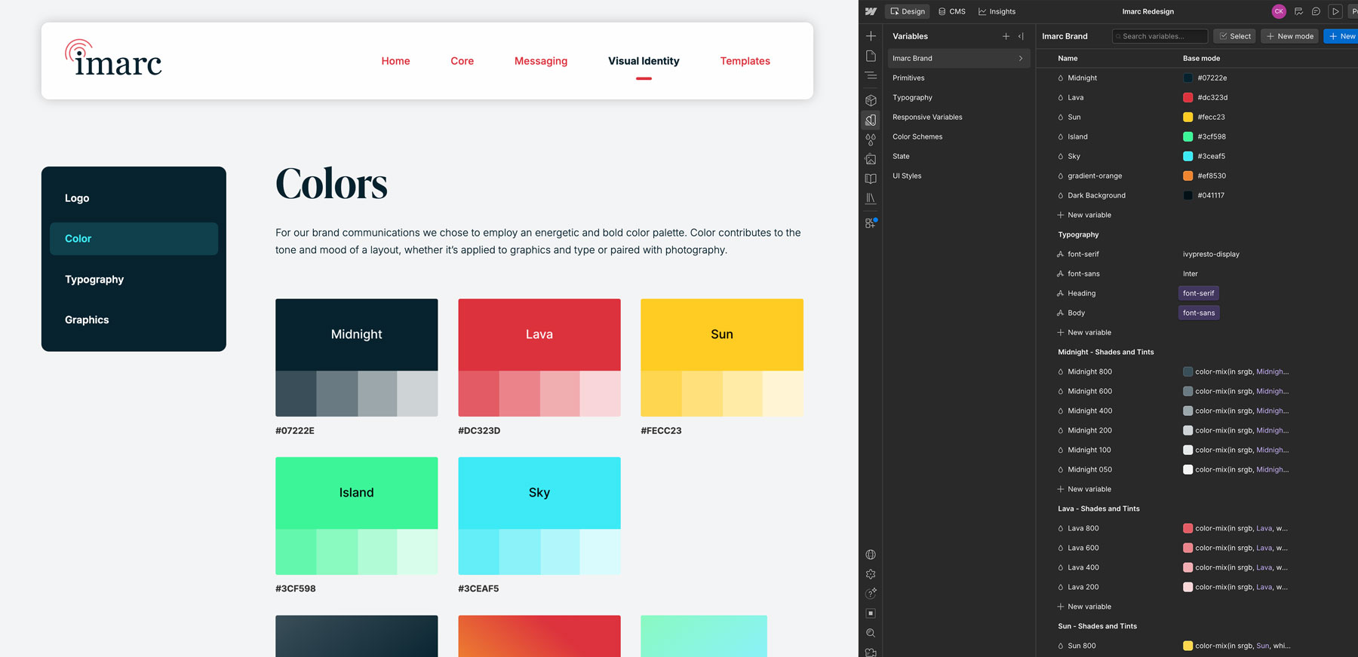Open site settings gear icon

[x=871, y=574]
